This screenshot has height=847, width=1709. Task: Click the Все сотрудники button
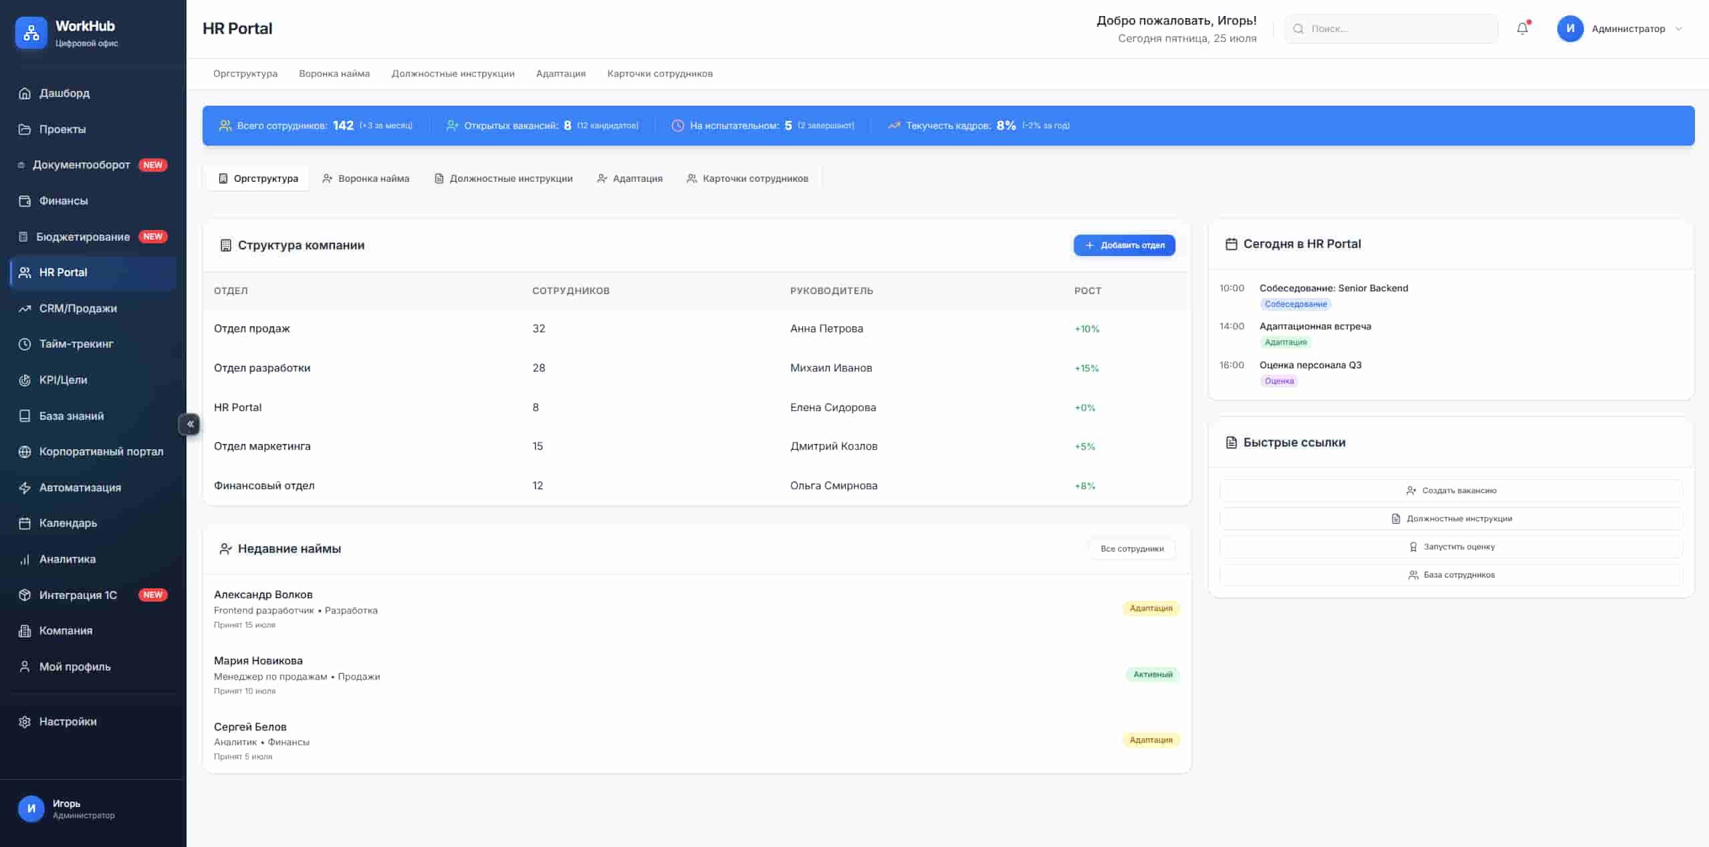pos(1131,549)
